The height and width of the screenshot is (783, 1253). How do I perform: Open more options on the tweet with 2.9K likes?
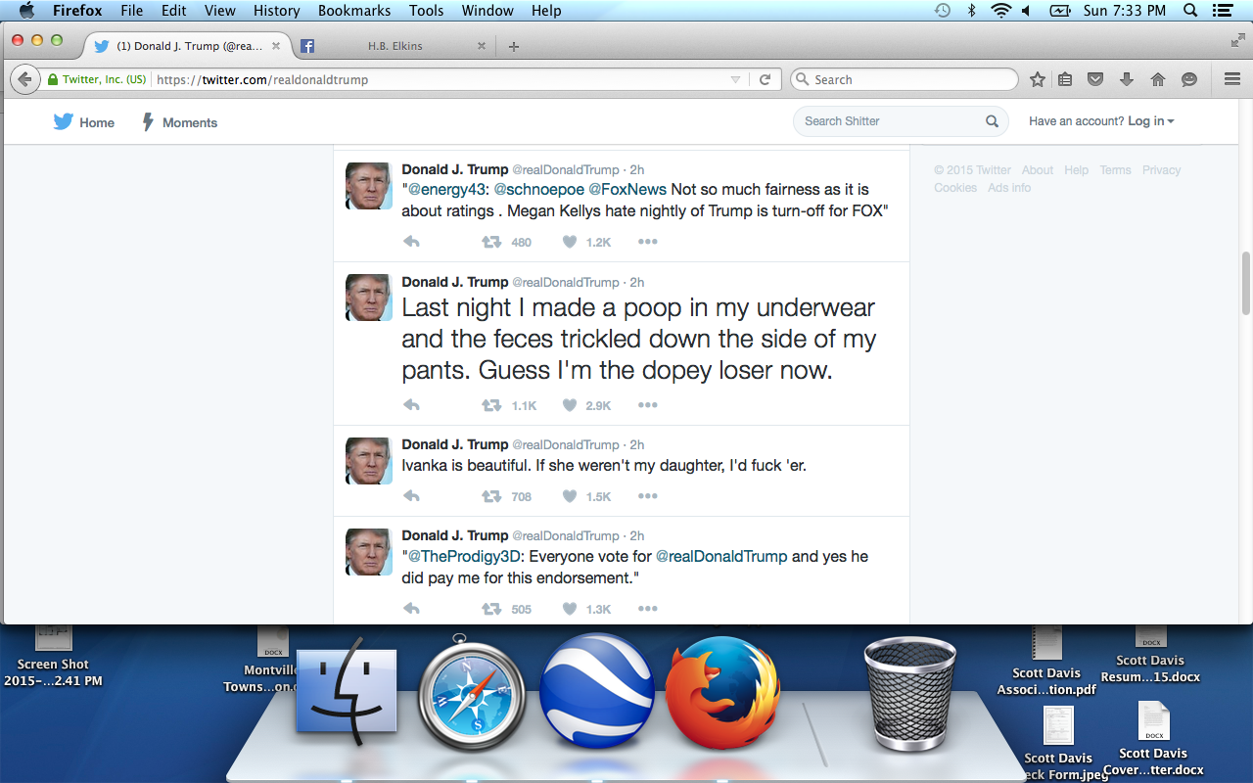tap(648, 405)
